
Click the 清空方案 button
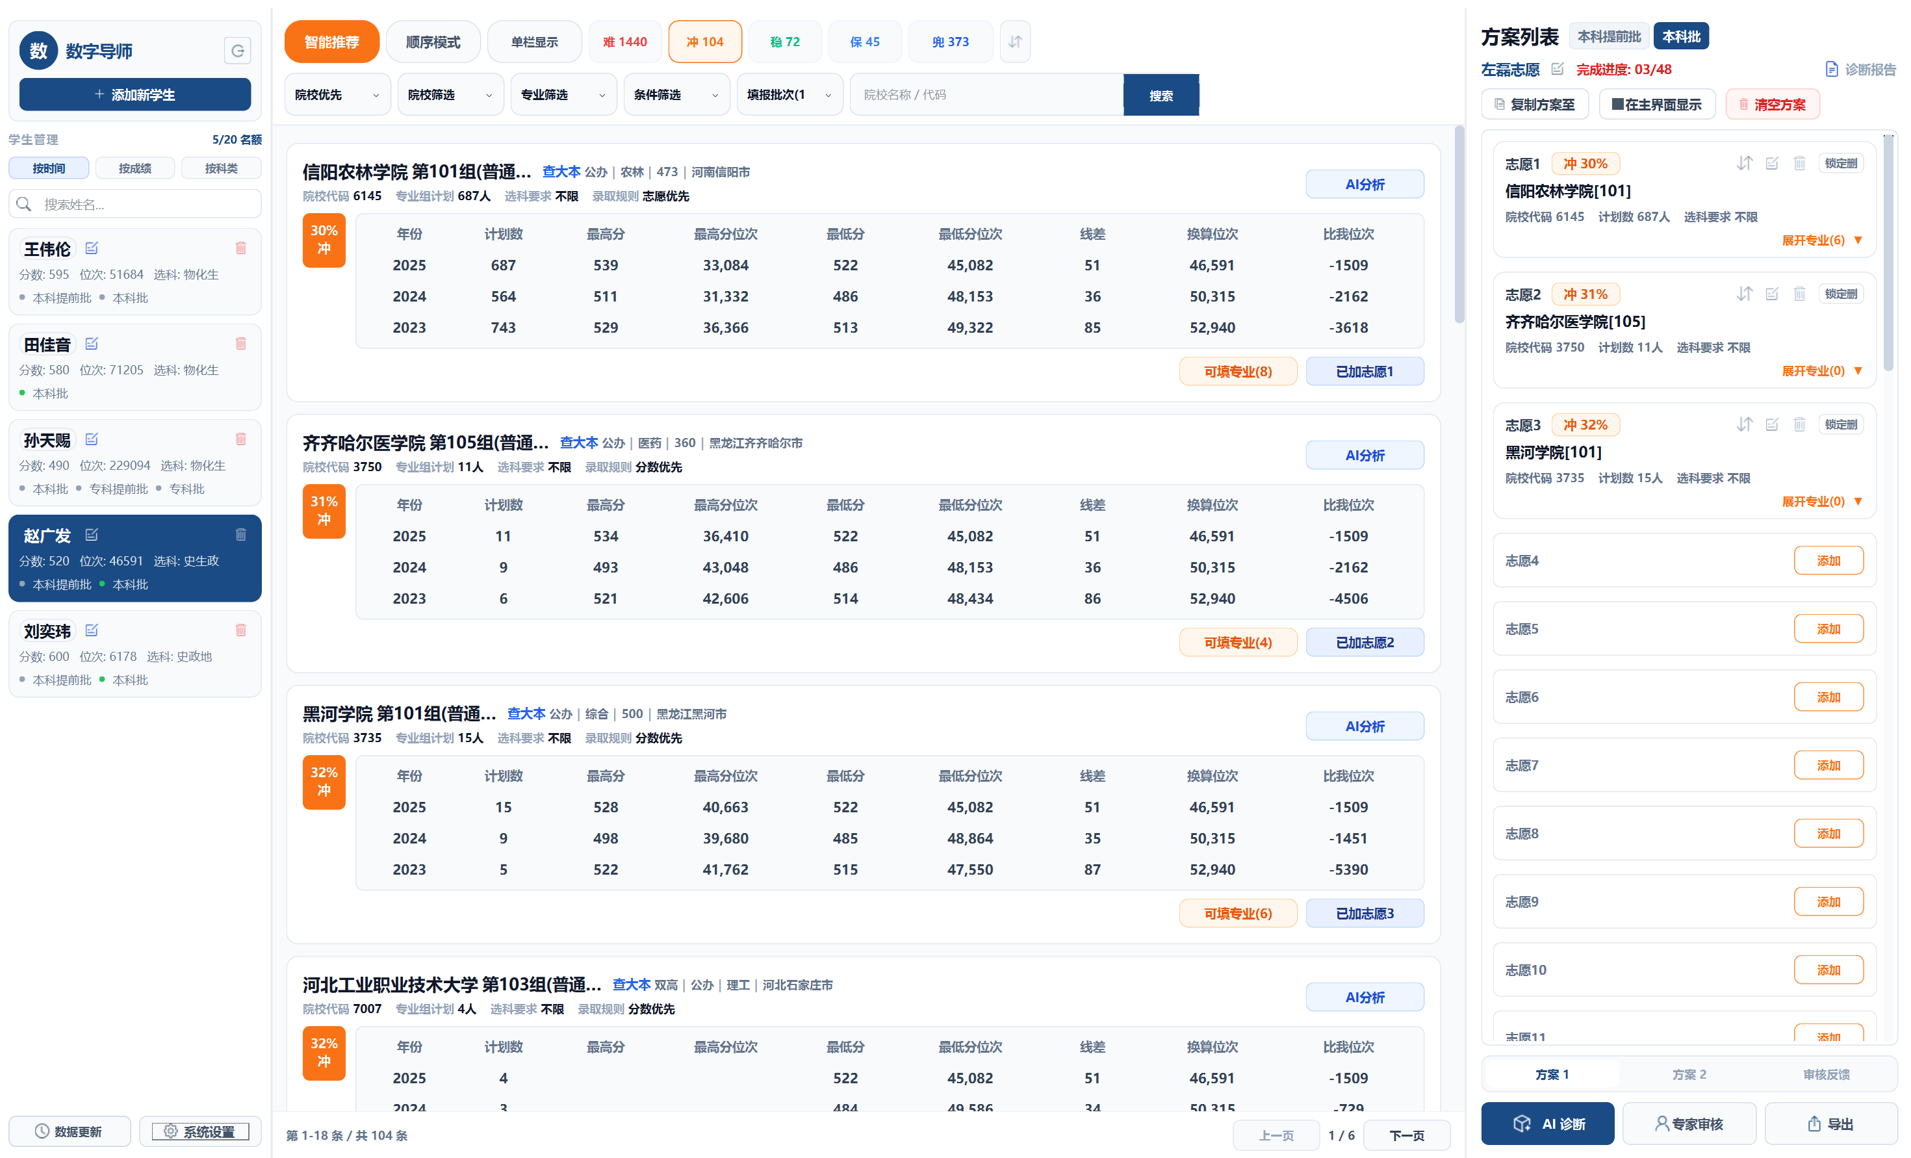coord(1773,105)
